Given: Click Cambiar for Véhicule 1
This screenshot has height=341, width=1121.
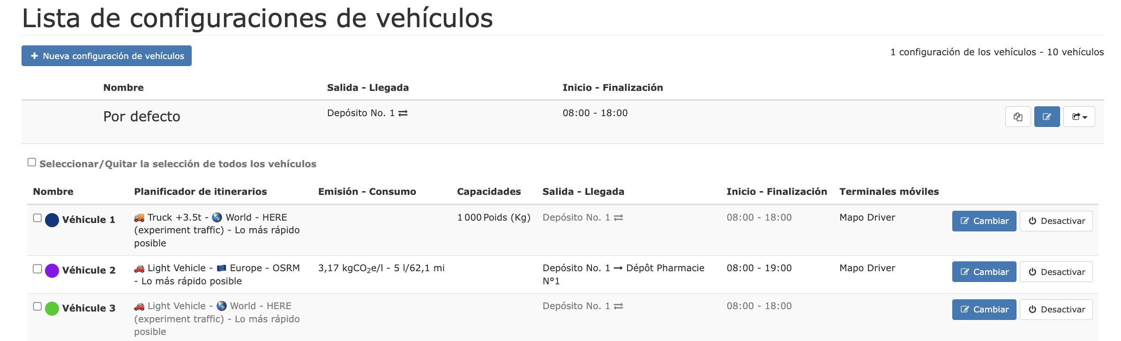Looking at the screenshot, I should click(x=984, y=221).
